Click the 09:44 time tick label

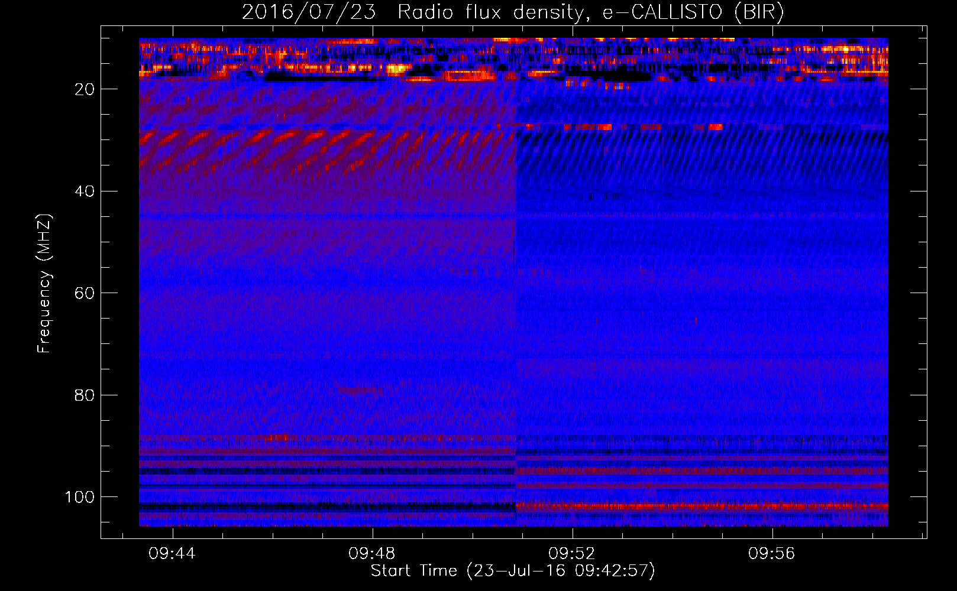click(x=172, y=554)
